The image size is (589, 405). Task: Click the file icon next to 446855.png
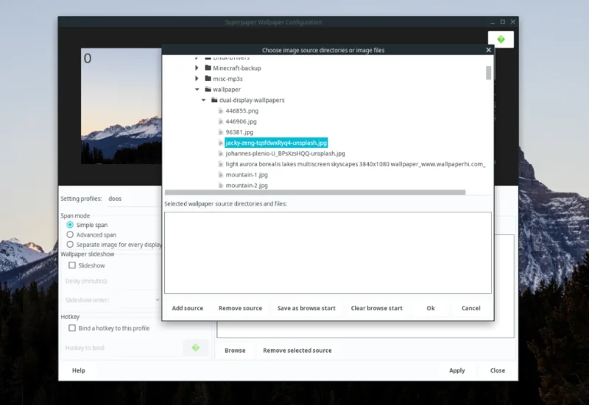221,111
